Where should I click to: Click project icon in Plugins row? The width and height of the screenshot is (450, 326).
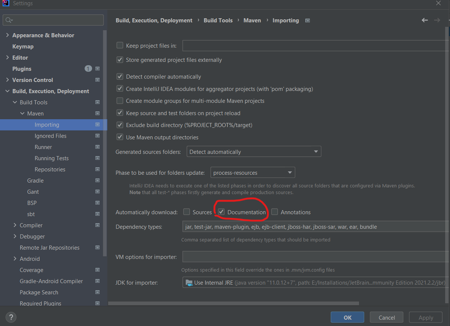click(98, 69)
